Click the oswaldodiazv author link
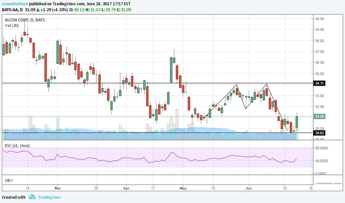This screenshot has width=345, height=203. (15, 4)
